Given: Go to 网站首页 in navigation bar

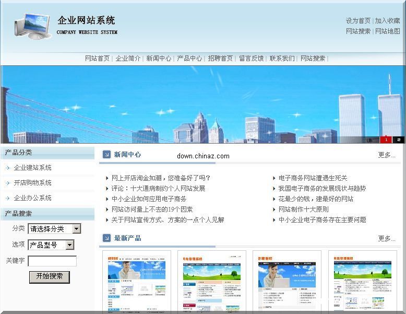Looking at the screenshot, I should click(x=98, y=59).
